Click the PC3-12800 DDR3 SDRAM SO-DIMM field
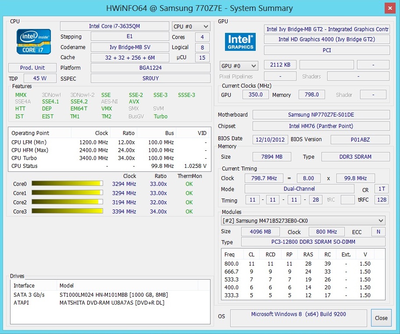The width and height of the screenshot is (400, 334). click(313, 242)
